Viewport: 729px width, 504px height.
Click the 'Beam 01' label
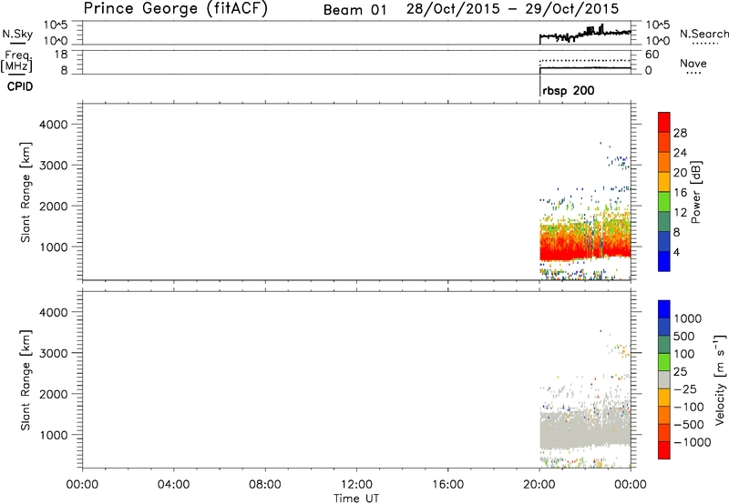click(x=354, y=10)
